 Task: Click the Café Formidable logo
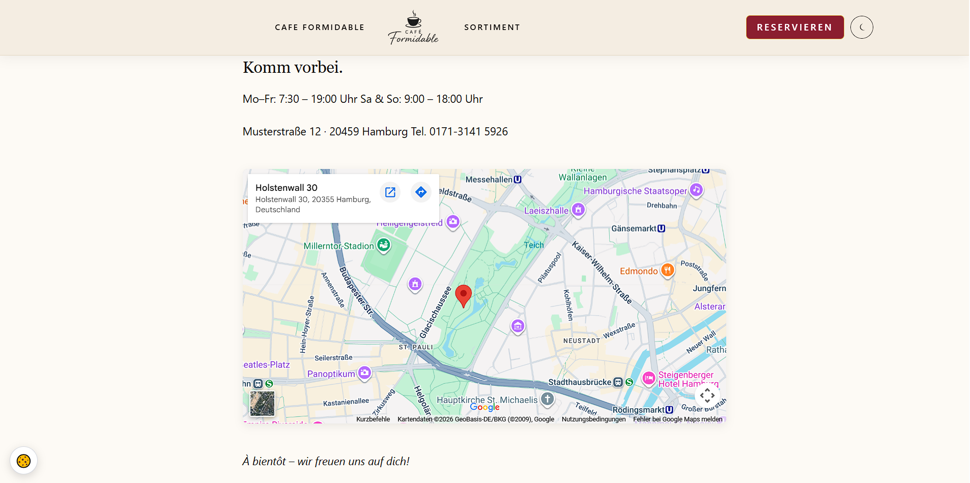tap(413, 27)
